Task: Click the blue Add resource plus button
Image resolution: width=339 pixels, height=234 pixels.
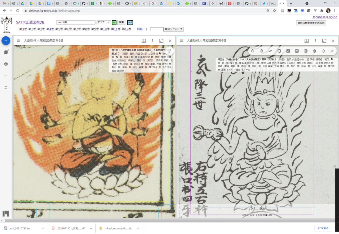Action: pyautogui.click(x=6, y=41)
